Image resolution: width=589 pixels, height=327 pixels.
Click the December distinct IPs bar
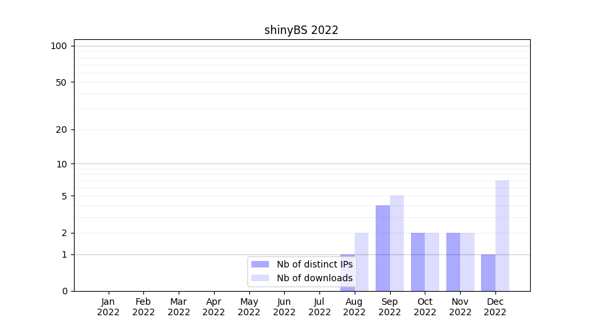[488, 273]
